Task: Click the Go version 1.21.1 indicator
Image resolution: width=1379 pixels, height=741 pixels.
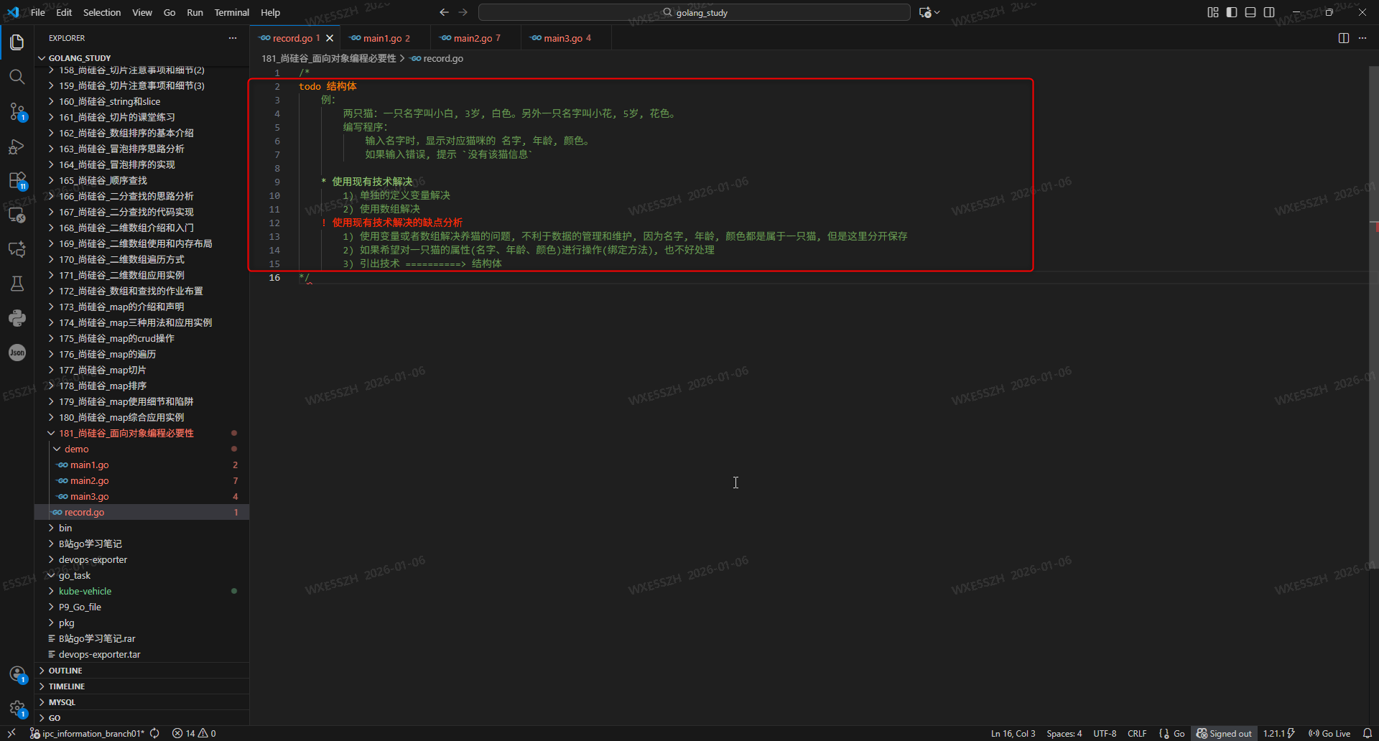Action: [1278, 733]
